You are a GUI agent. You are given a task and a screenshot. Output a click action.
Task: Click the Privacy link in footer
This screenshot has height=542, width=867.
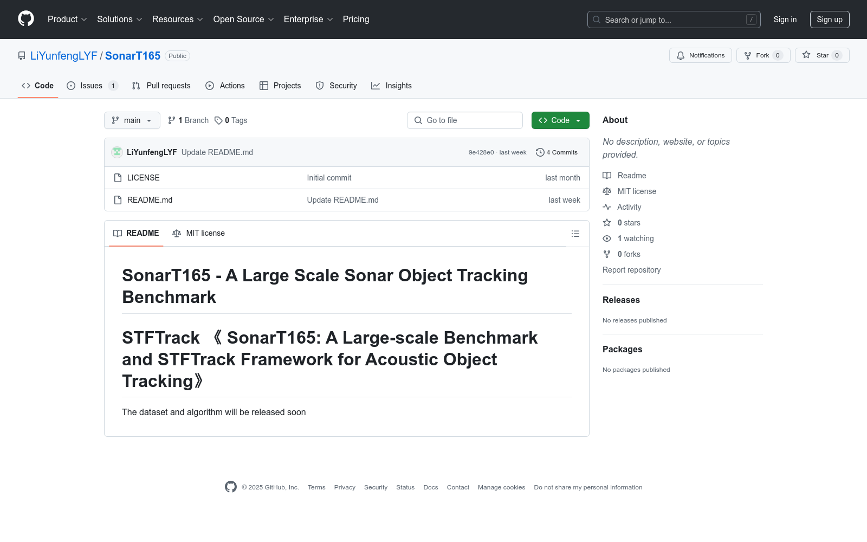click(x=345, y=487)
